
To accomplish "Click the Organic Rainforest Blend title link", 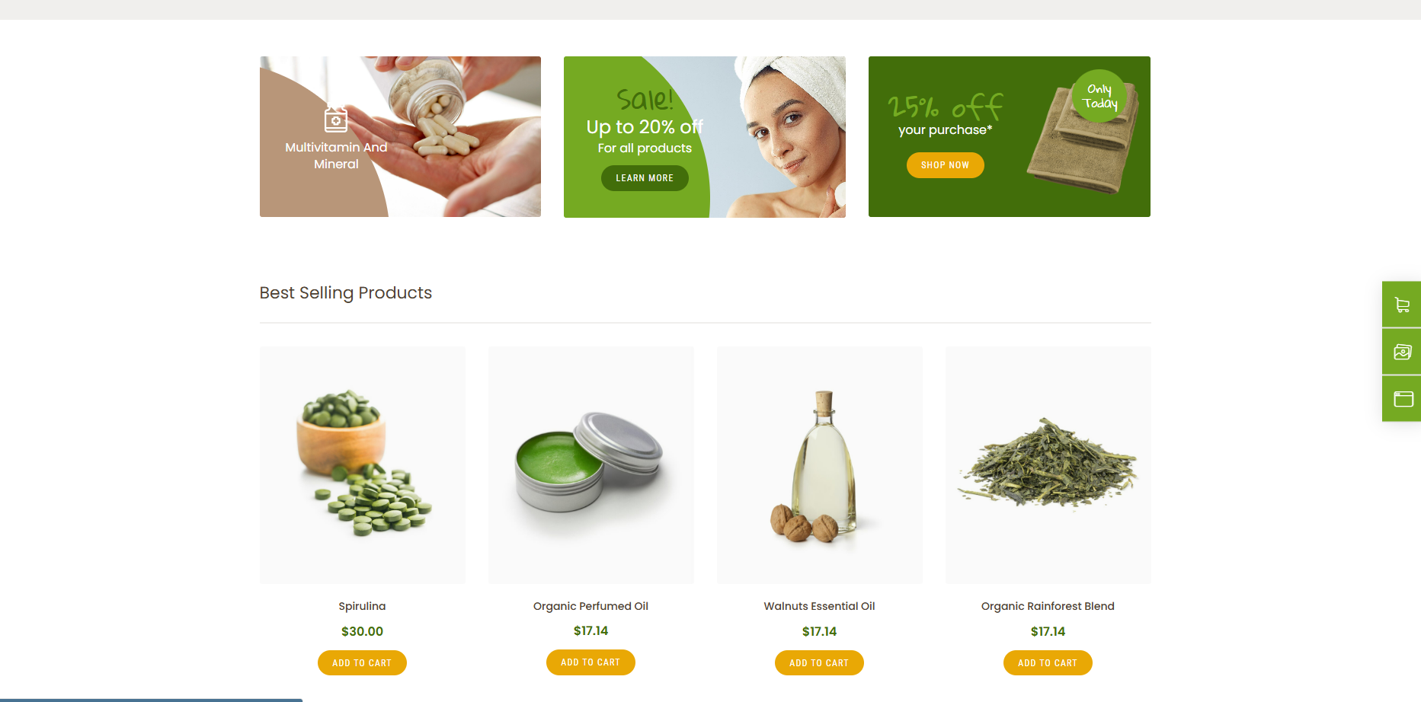I will pos(1048,606).
